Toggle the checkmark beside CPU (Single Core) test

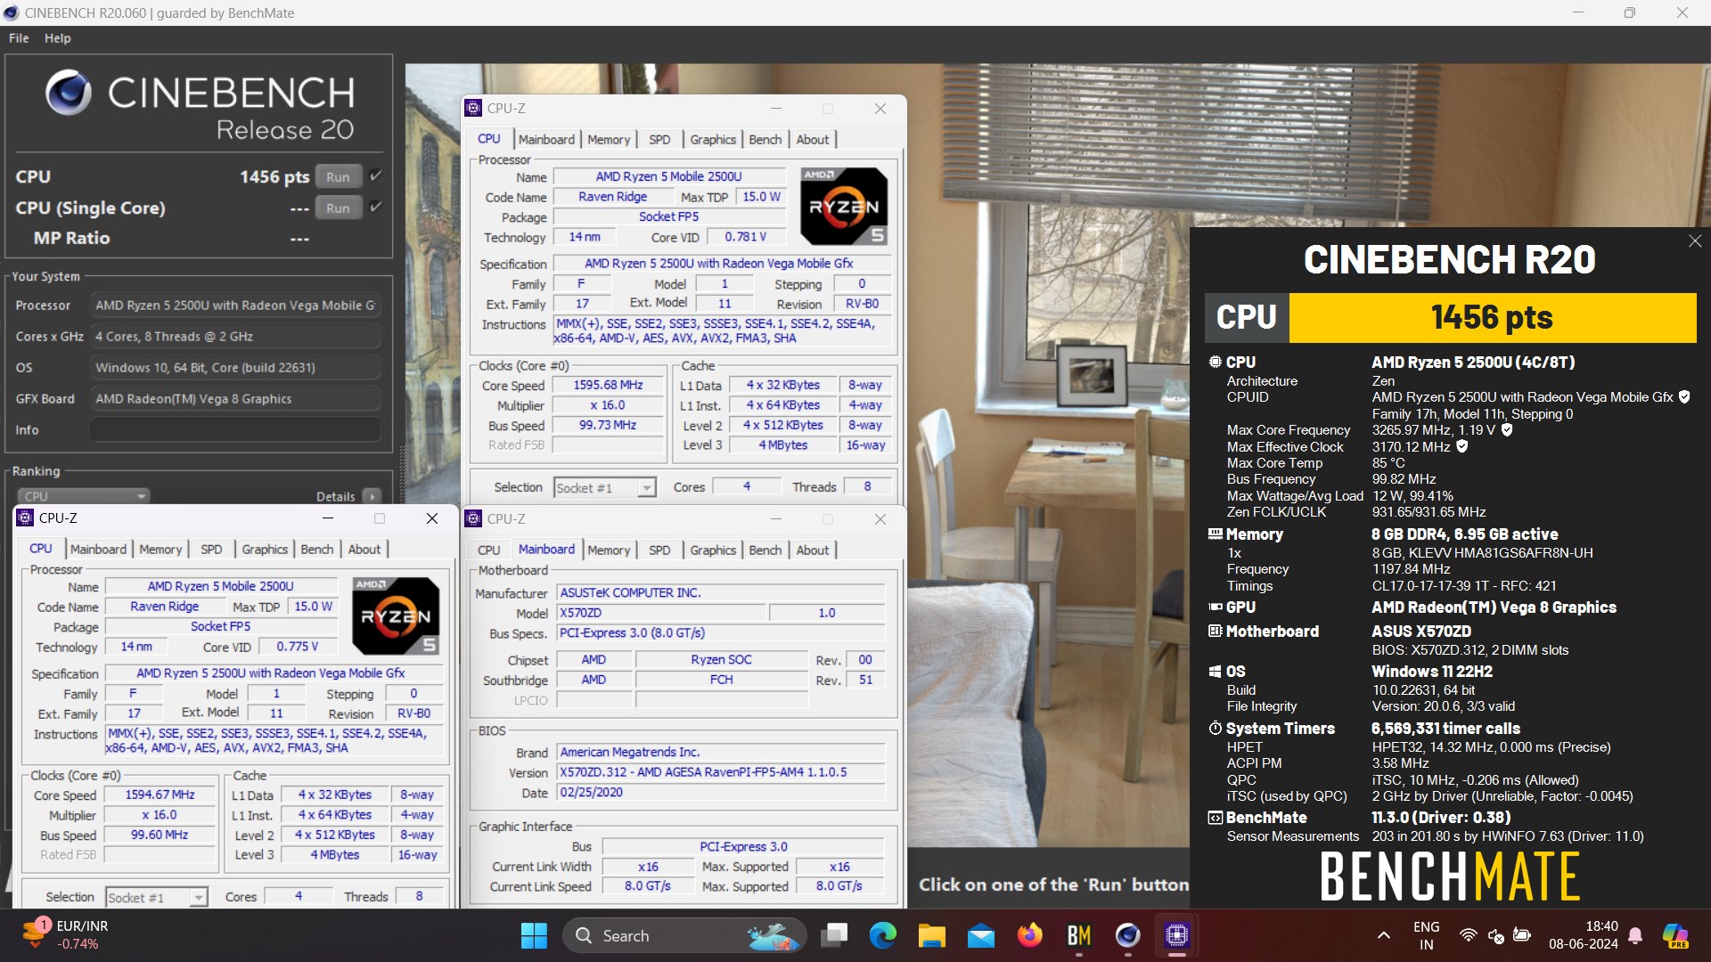click(x=376, y=207)
